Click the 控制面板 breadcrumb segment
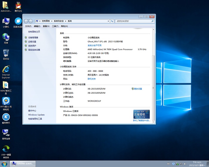209x167 pixels. click(46, 21)
